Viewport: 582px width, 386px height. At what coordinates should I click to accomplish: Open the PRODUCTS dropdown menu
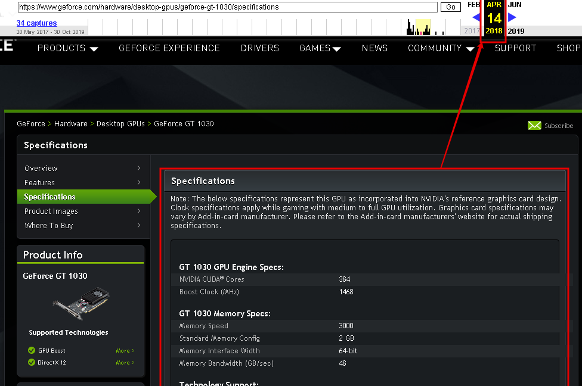click(x=67, y=48)
